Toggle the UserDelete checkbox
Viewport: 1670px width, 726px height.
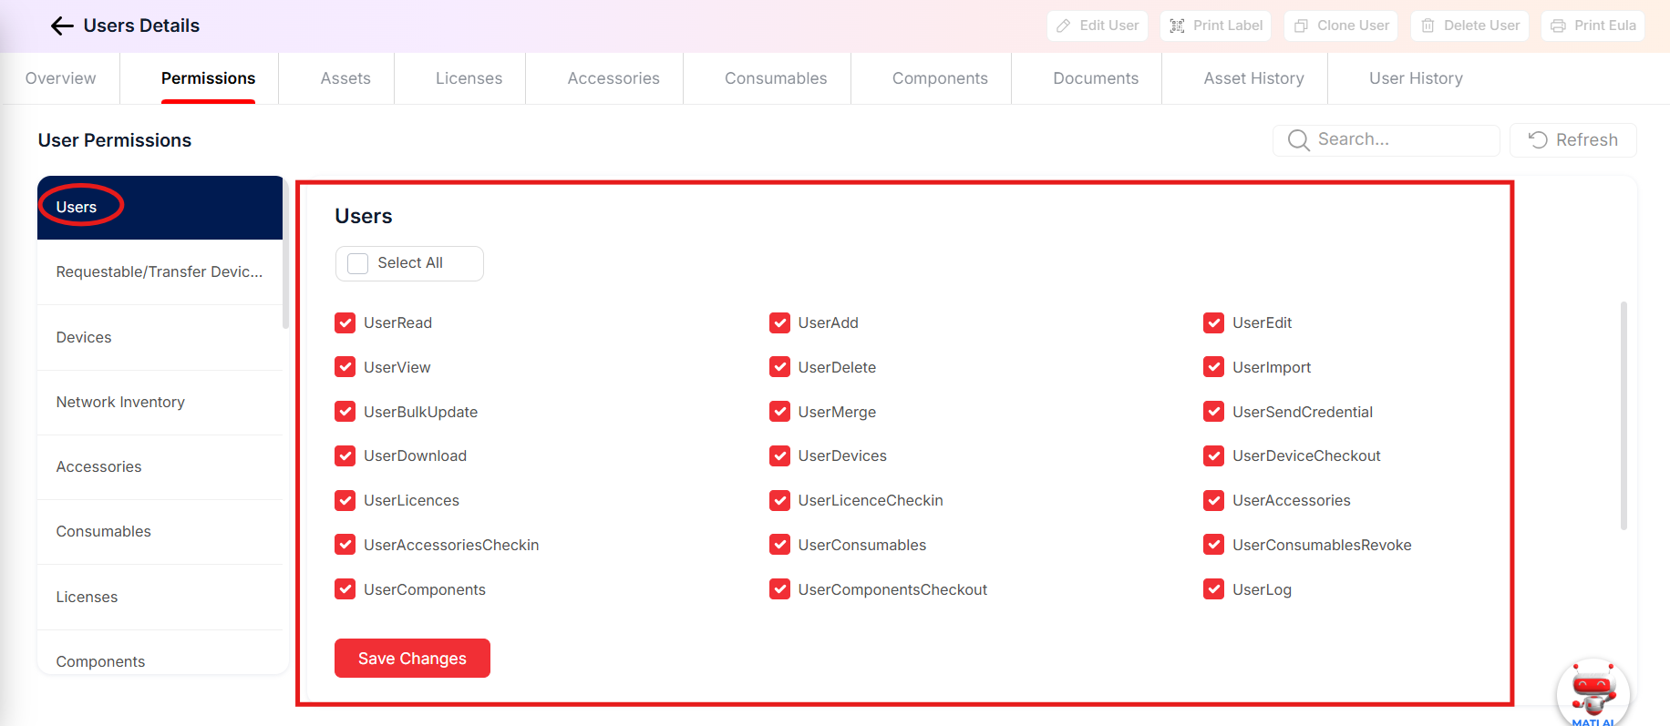tap(779, 367)
